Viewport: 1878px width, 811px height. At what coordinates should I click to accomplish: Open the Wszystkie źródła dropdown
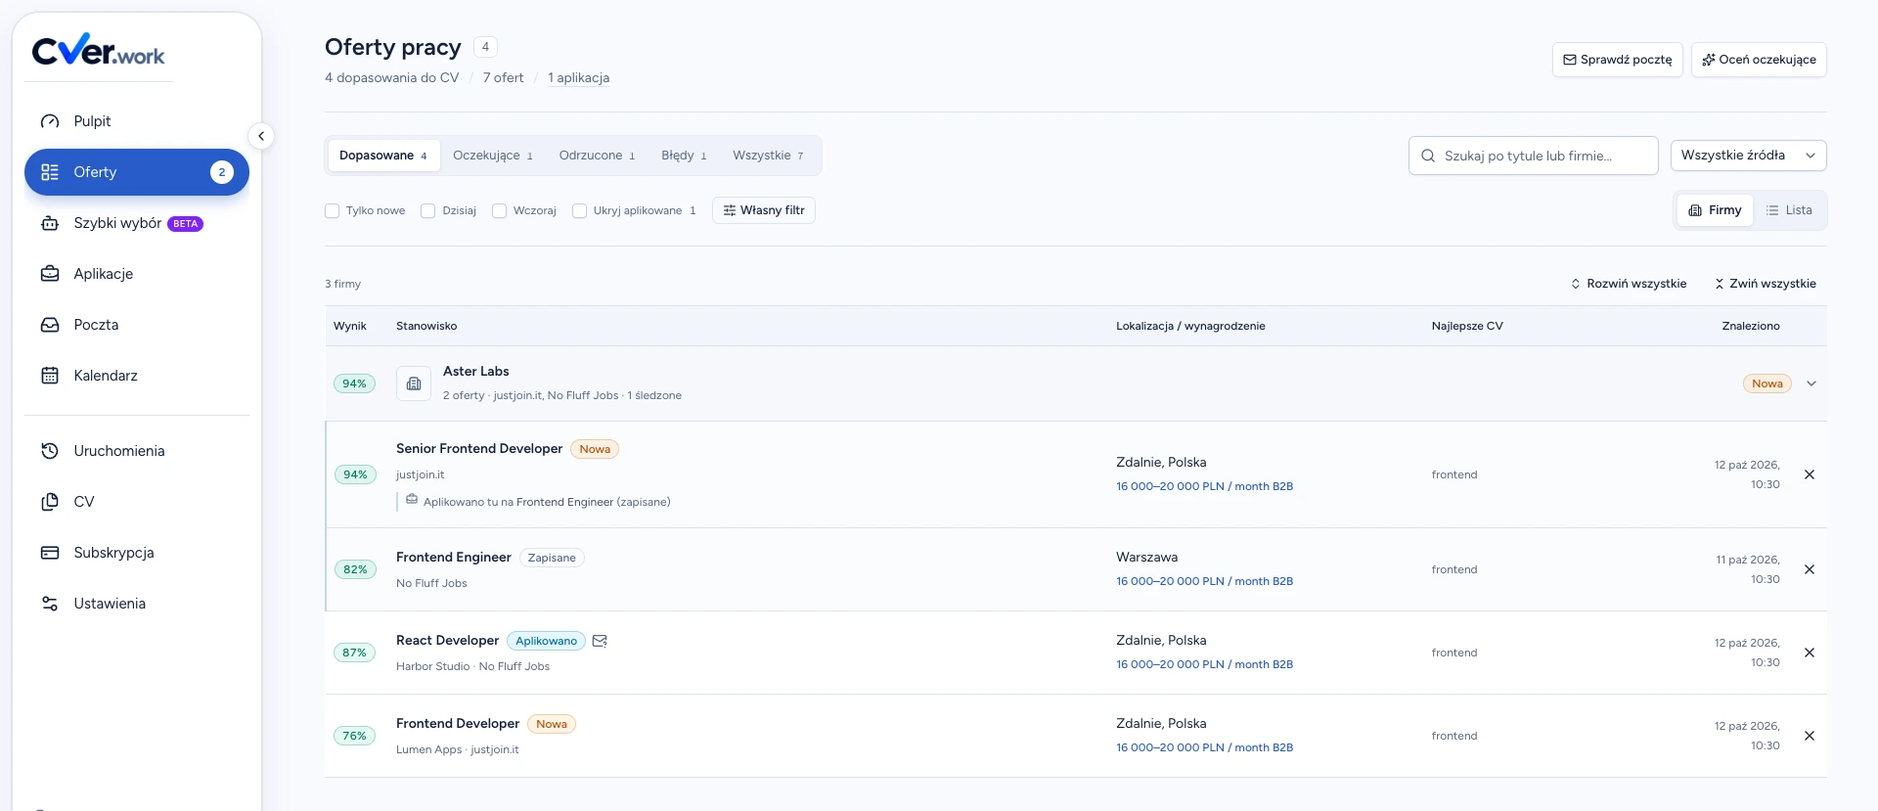point(1749,156)
